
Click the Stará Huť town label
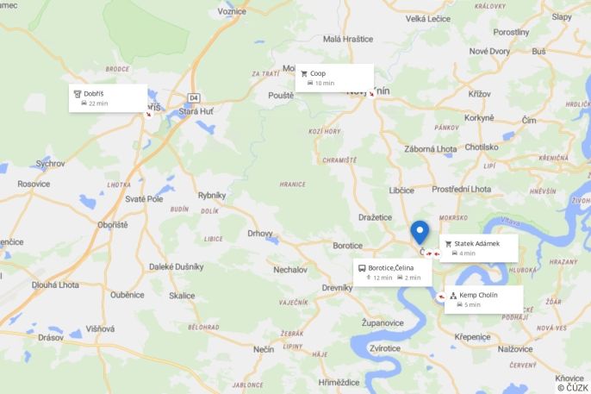(196, 111)
